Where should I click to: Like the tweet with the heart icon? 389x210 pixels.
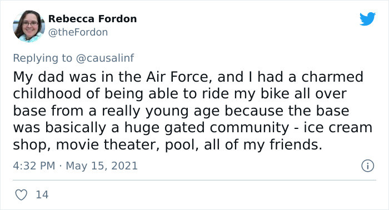[x=21, y=194]
